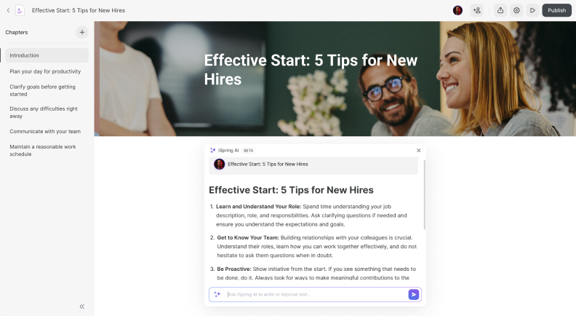Collapse the Chapters sidebar
Image resolution: width=576 pixels, height=316 pixels.
point(82,307)
